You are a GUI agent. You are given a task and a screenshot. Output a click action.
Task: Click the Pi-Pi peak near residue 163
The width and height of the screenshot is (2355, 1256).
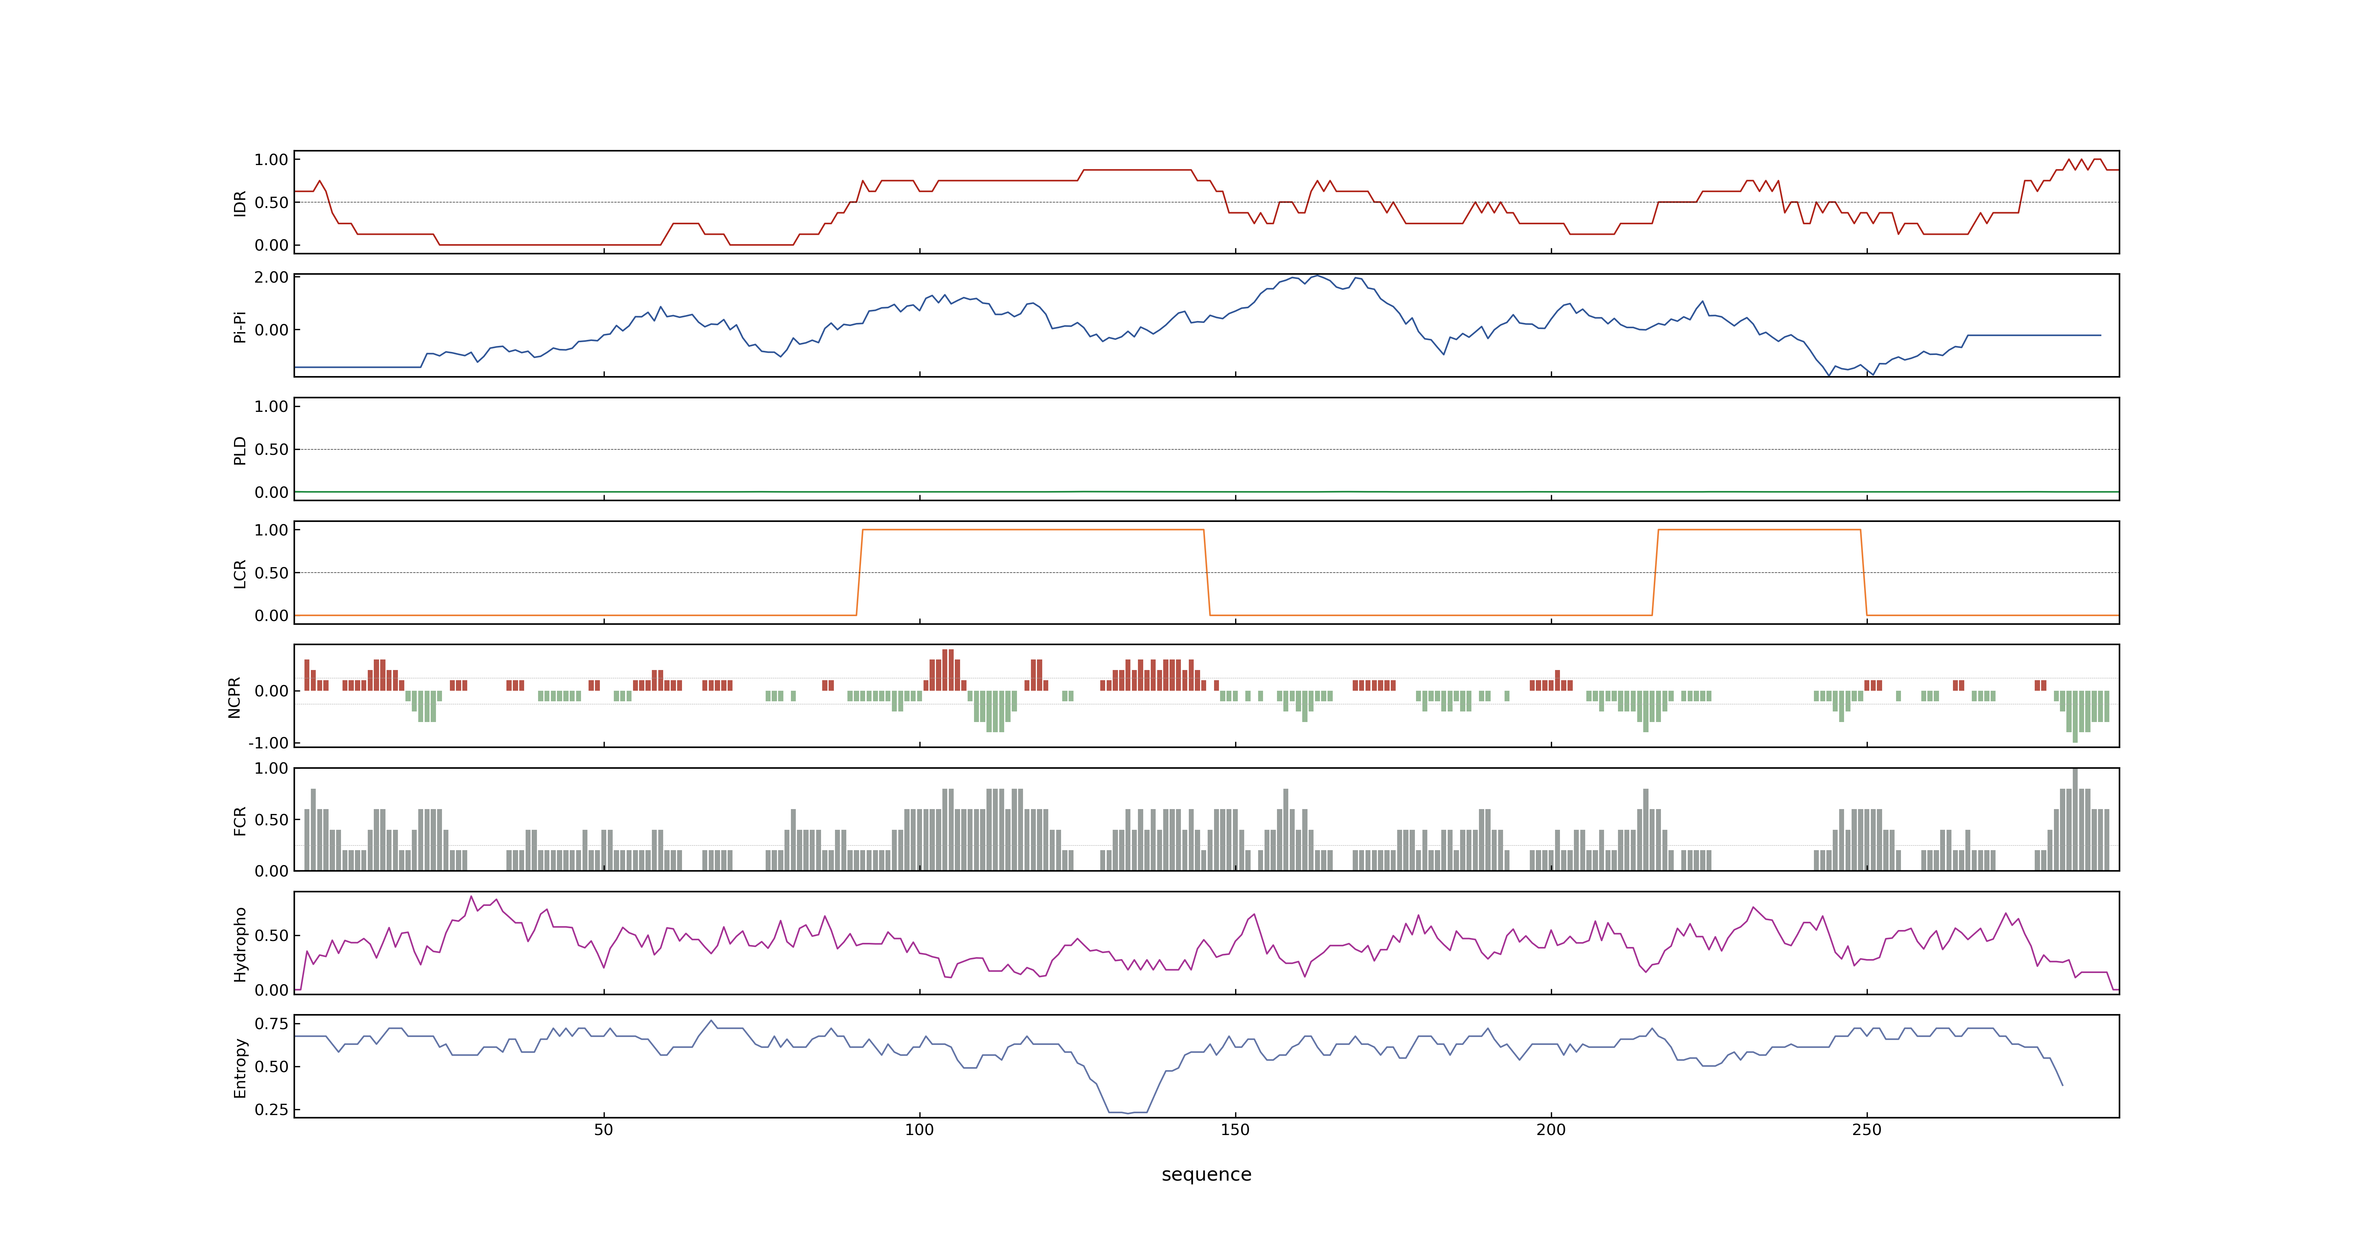(x=1317, y=277)
